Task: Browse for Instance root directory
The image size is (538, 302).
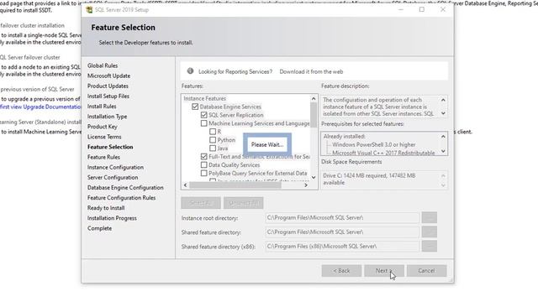Action: [430, 218]
